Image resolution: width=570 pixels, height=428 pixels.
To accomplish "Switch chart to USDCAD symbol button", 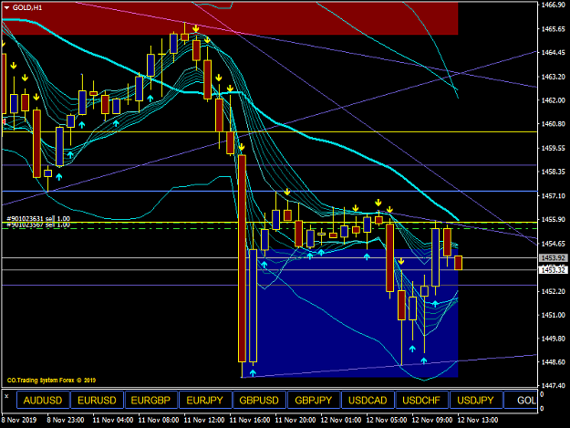I will 368,400.
